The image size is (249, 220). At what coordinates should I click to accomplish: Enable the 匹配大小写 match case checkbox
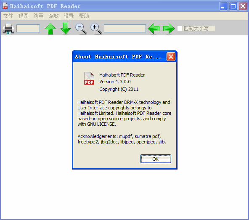click(180, 29)
